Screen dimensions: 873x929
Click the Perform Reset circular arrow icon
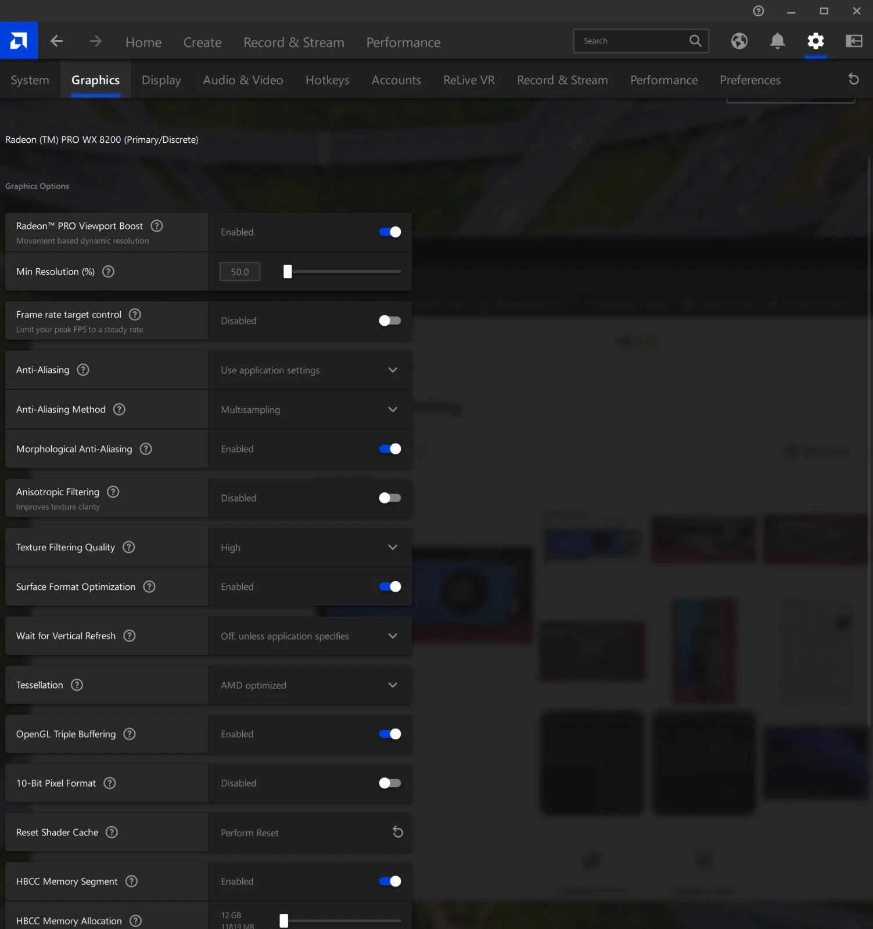pyautogui.click(x=397, y=832)
